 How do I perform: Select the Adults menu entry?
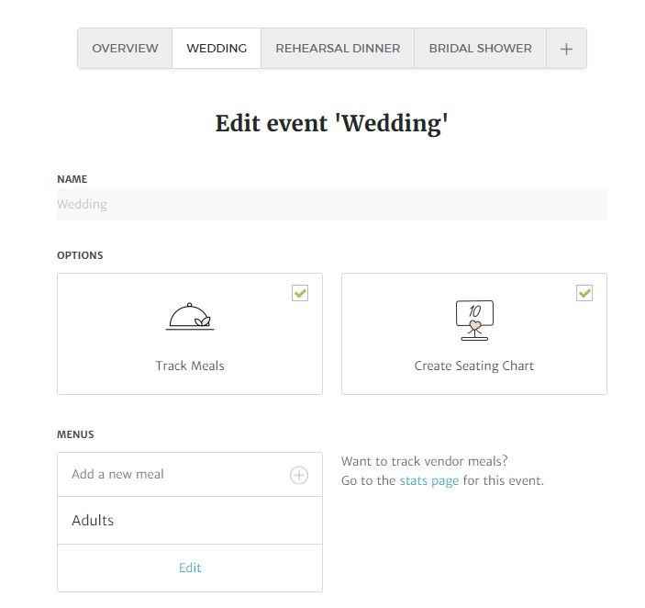(x=190, y=521)
